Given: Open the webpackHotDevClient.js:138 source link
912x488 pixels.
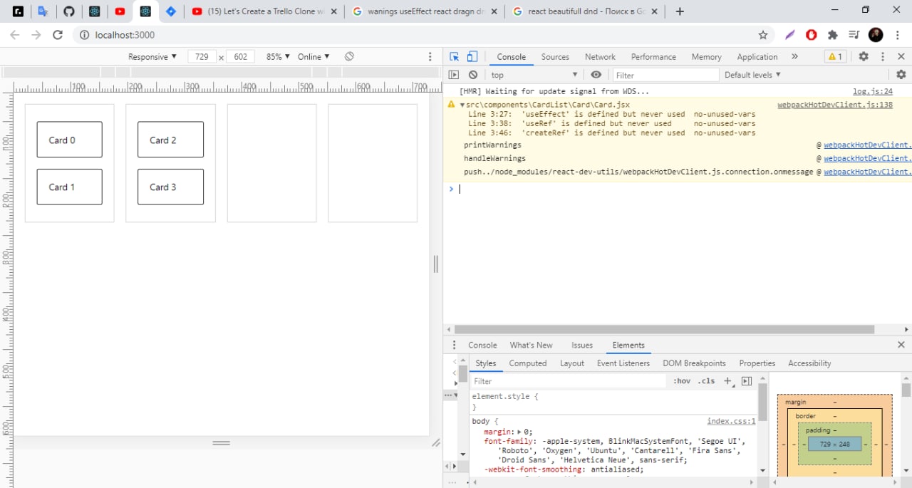Looking at the screenshot, I should pyautogui.click(x=834, y=105).
